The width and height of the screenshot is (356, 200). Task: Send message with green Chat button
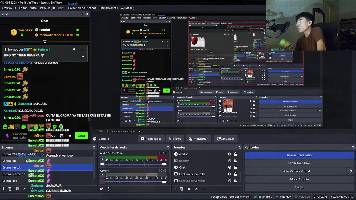pos(81,136)
